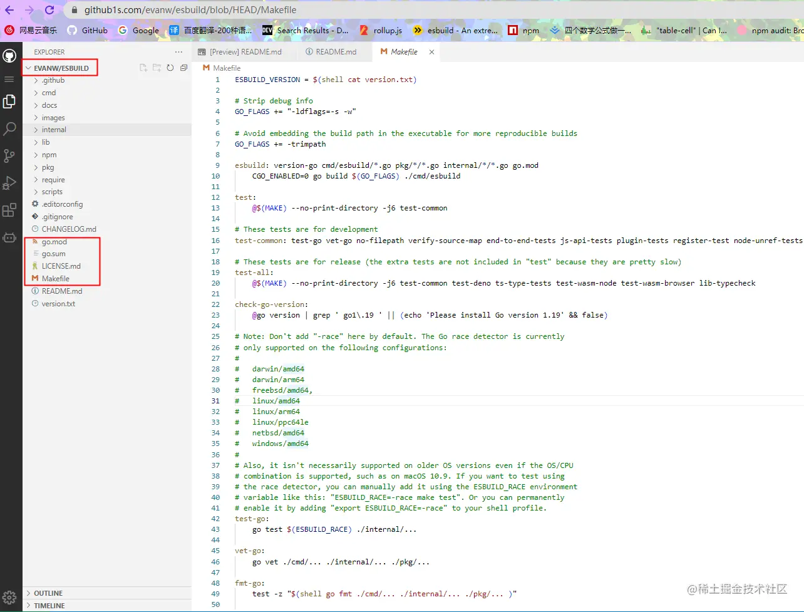The image size is (804, 612).
Task: Go back in the browser
Action: tap(9, 10)
